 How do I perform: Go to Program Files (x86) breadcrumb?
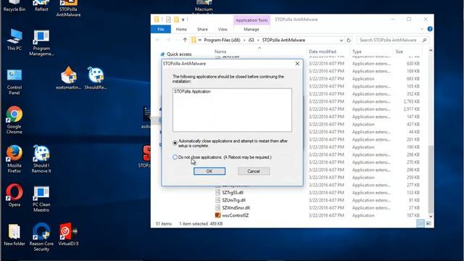tap(222, 40)
